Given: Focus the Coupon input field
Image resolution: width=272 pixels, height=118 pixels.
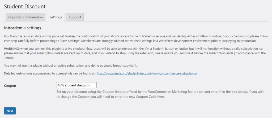Looking at the screenshot, I should [76, 85].
